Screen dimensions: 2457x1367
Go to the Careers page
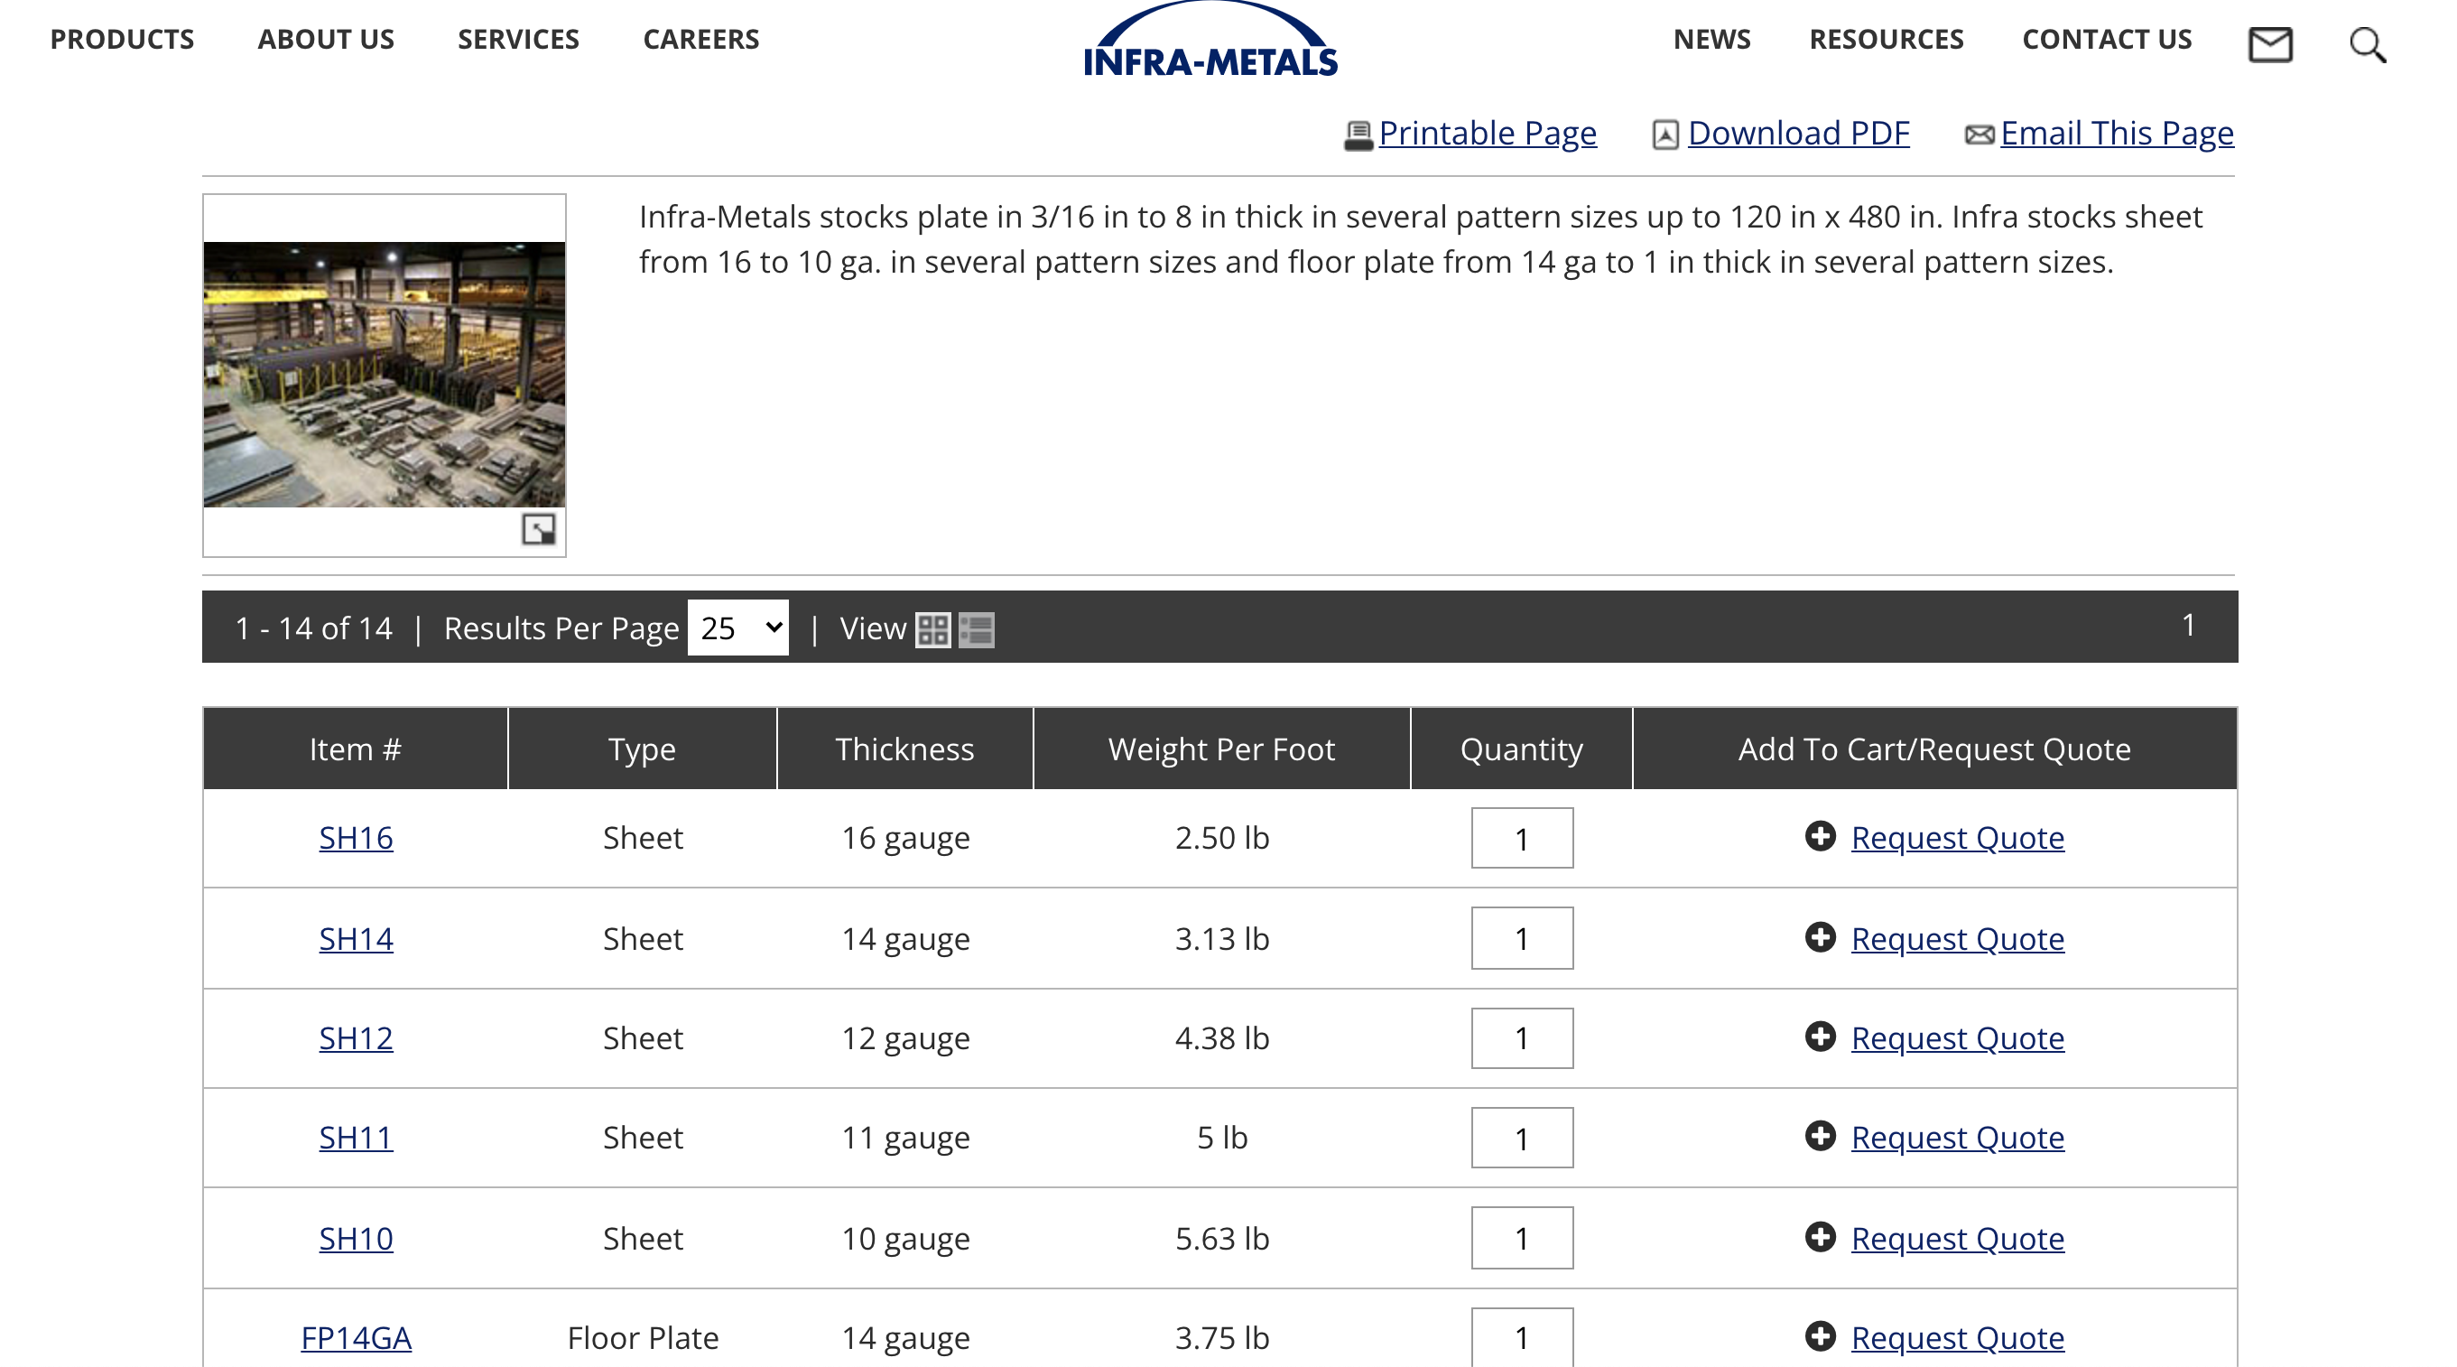pyautogui.click(x=701, y=39)
